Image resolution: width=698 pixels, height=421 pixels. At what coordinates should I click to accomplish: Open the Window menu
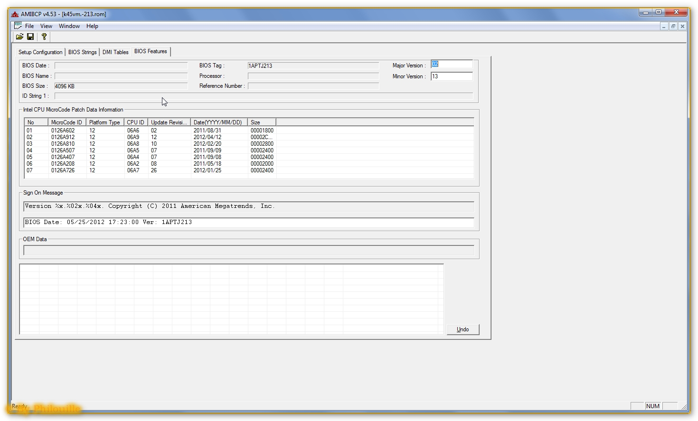click(x=69, y=26)
